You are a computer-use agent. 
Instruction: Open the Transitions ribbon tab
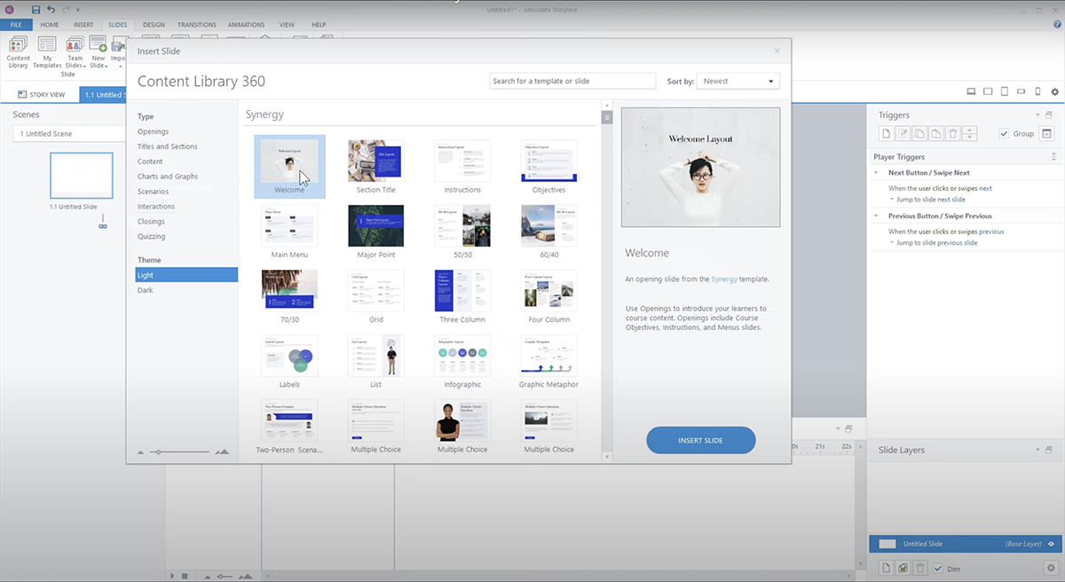click(196, 25)
